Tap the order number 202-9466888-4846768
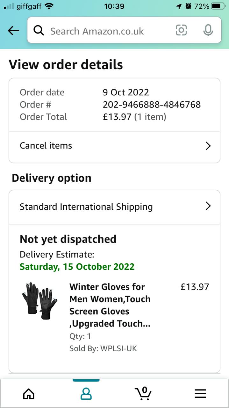 (152, 105)
